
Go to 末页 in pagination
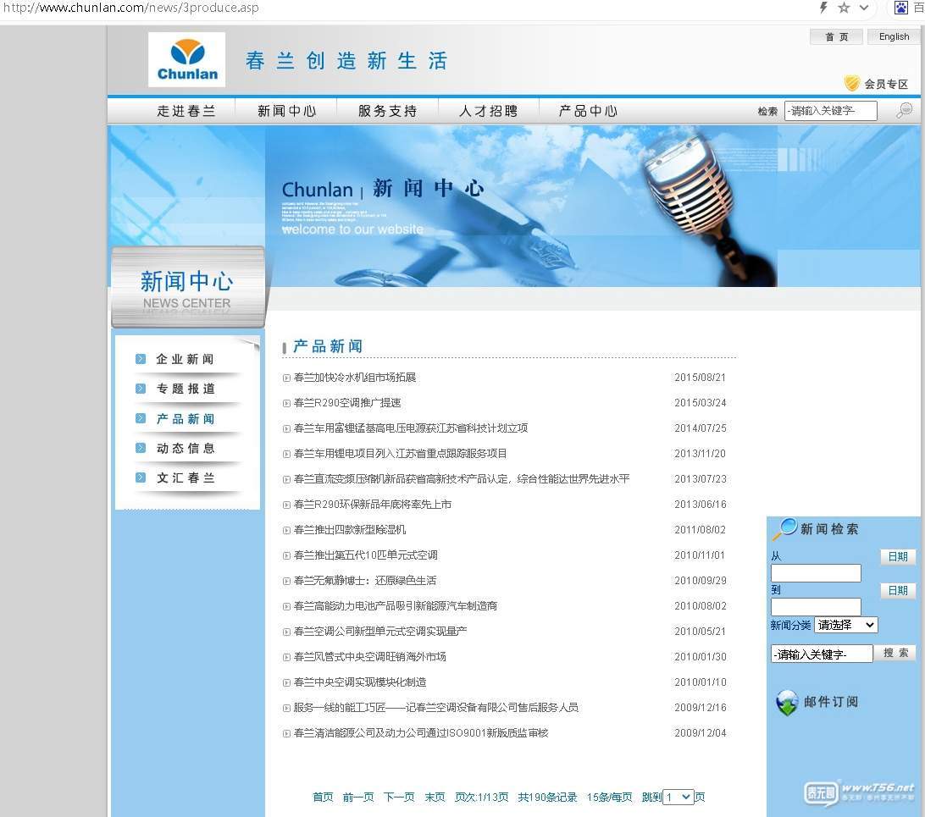[x=435, y=797]
